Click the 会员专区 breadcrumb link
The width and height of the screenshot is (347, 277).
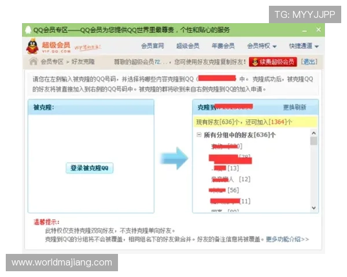(52, 62)
